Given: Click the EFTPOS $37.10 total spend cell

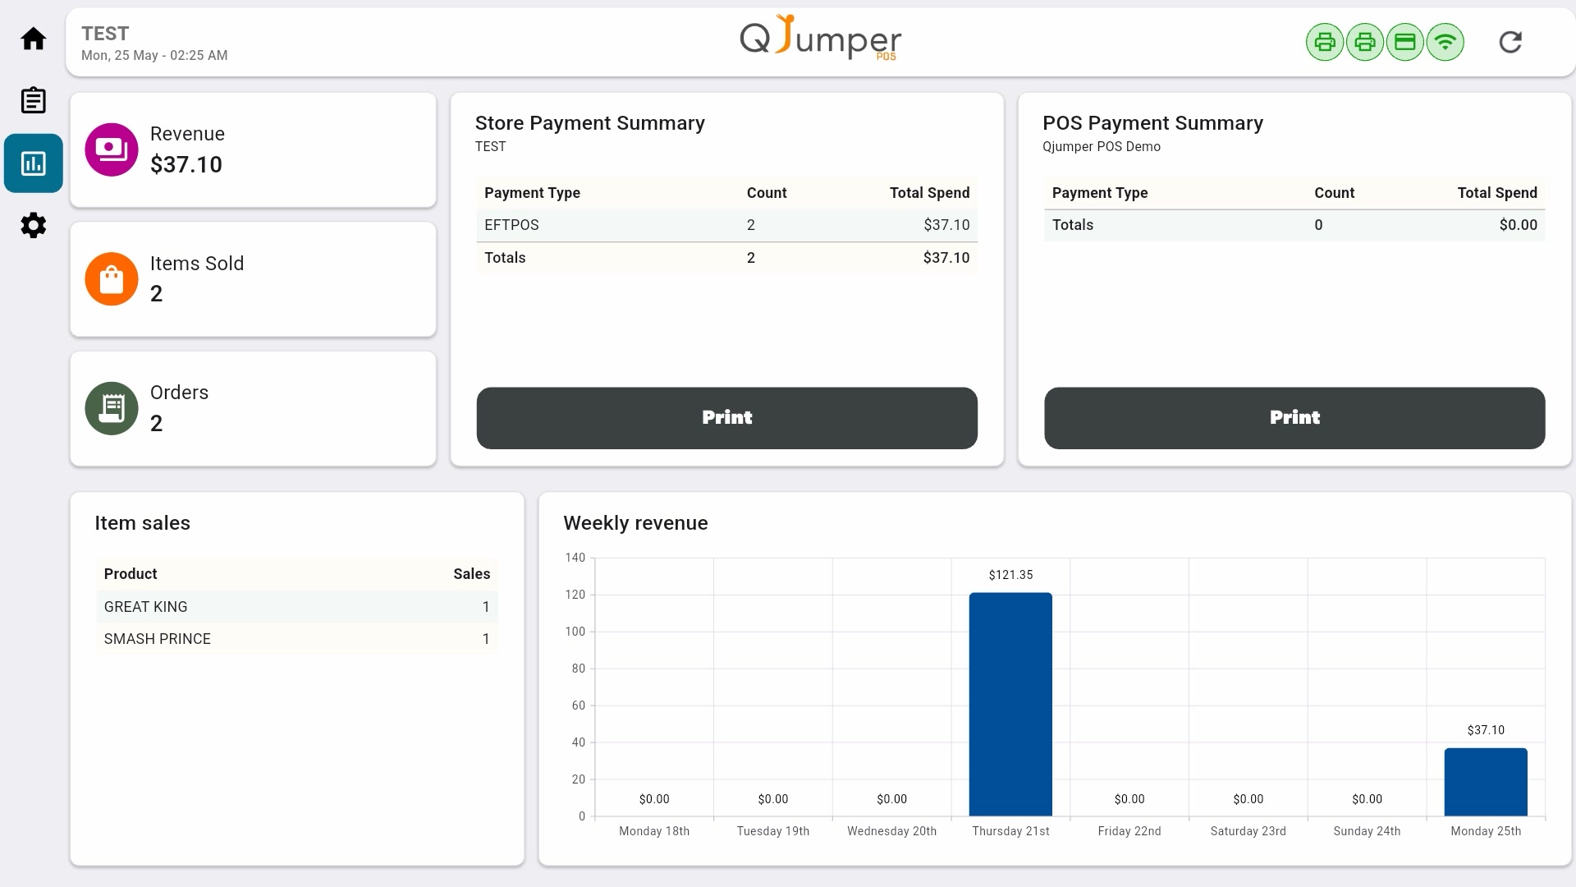Looking at the screenshot, I should [x=946, y=225].
